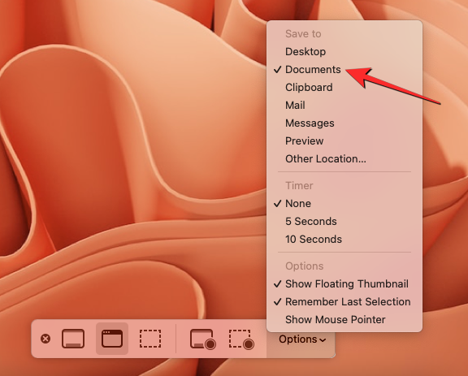Viewport: 468px width, 376px height.
Task: Choose Clipboard as save destination
Action: click(x=344, y=88)
